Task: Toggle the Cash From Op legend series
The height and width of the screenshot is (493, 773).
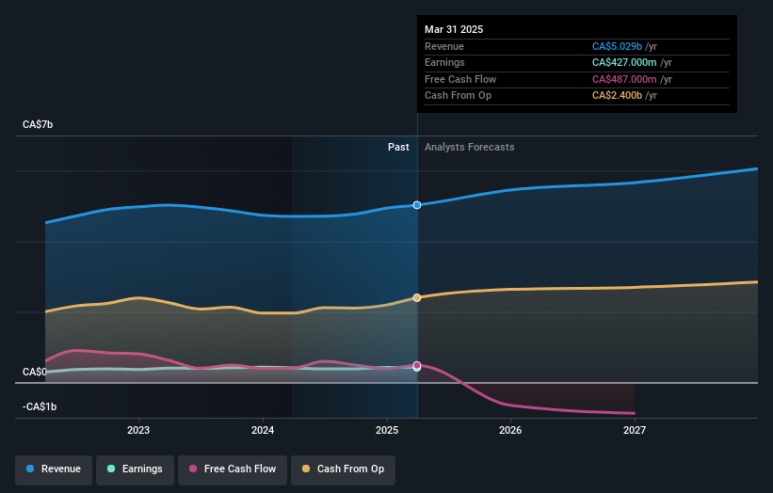Action: click(343, 469)
